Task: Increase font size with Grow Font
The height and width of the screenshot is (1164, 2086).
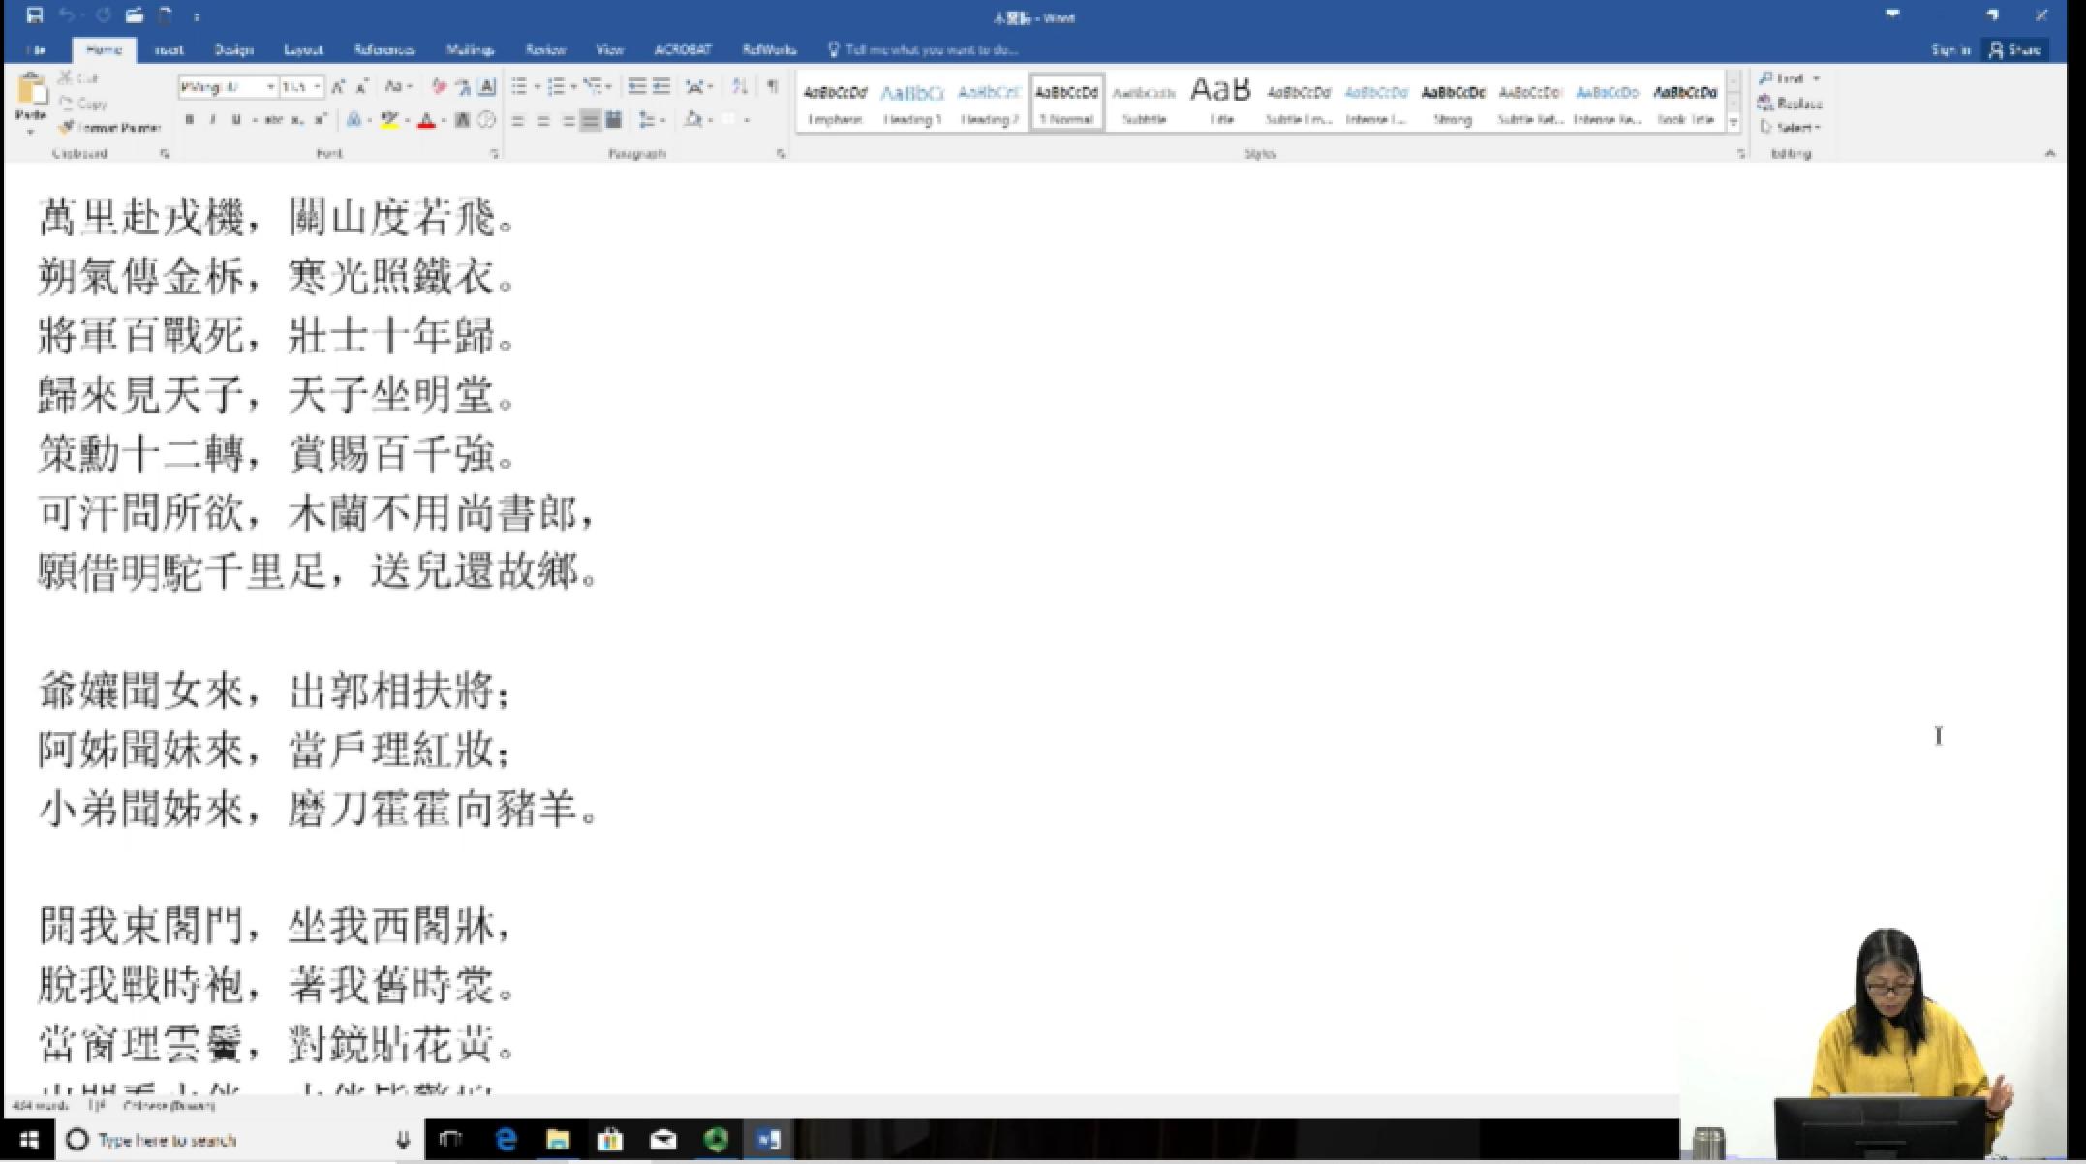Action: tap(338, 87)
